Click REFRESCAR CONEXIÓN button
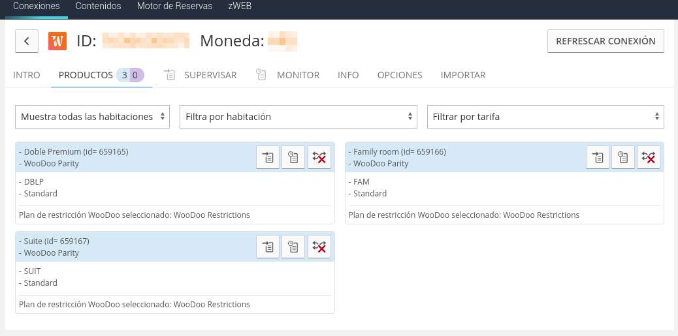 [x=605, y=41]
